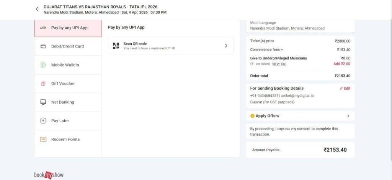The image size is (392, 180).
Task: Open the Scan QR code option
Action: click(x=170, y=46)
